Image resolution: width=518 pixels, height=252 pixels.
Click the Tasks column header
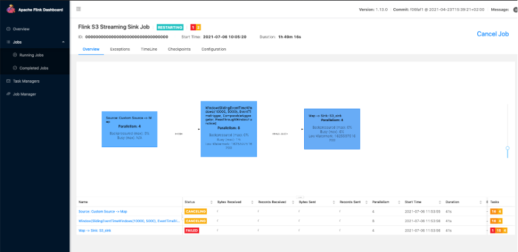tap(495, 202)
